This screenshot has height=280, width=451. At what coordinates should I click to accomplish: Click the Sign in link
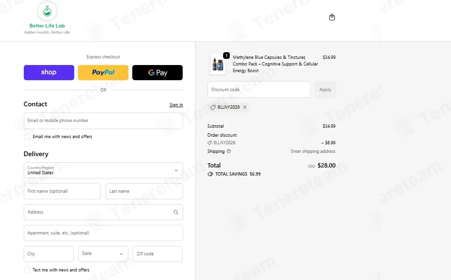pyautogui.click(x=176, y=105)
